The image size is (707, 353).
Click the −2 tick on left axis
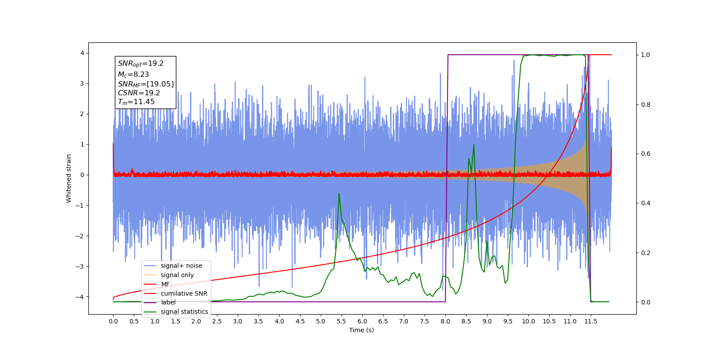coord(80,236)
